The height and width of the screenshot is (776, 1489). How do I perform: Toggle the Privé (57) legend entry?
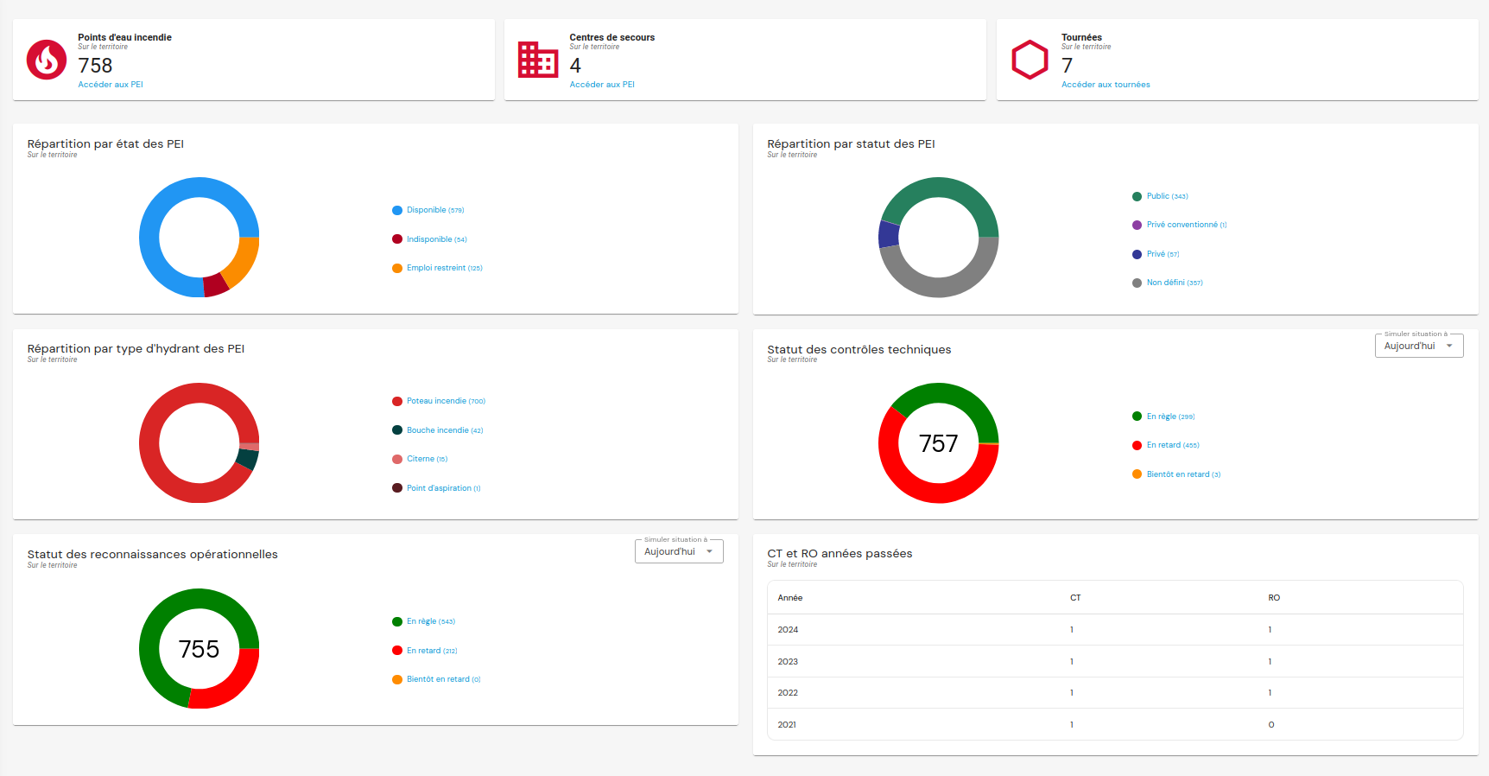(x=1156, y=254)
